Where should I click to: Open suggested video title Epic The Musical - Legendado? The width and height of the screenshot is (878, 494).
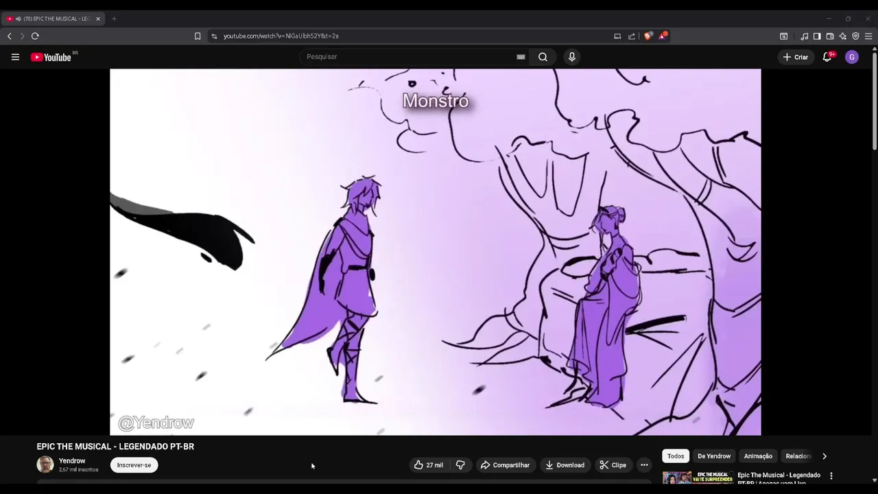pos(779,478)
